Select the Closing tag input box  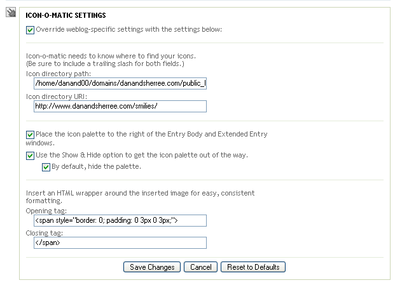coord(120,242)
